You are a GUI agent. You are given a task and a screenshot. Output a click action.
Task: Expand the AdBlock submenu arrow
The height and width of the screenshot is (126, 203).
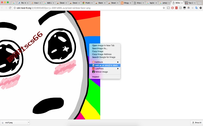(x=118, y=62)
